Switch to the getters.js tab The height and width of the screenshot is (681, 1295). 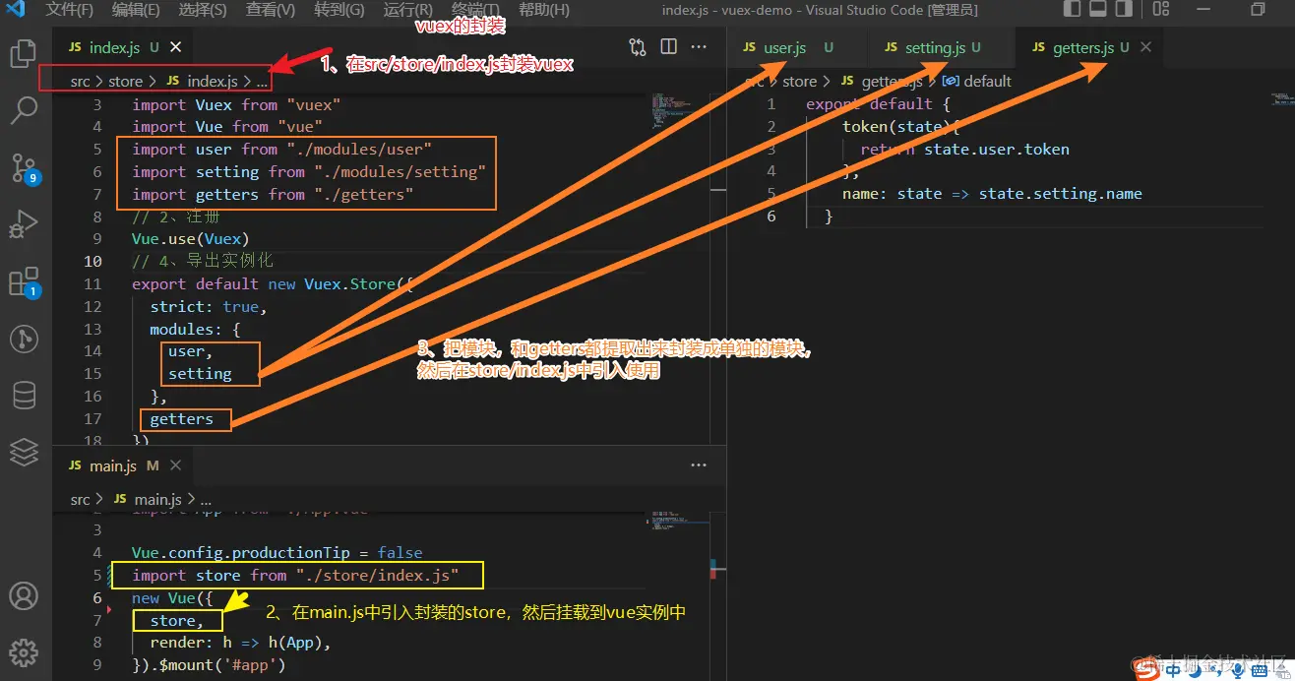[x=1087, y=47]
